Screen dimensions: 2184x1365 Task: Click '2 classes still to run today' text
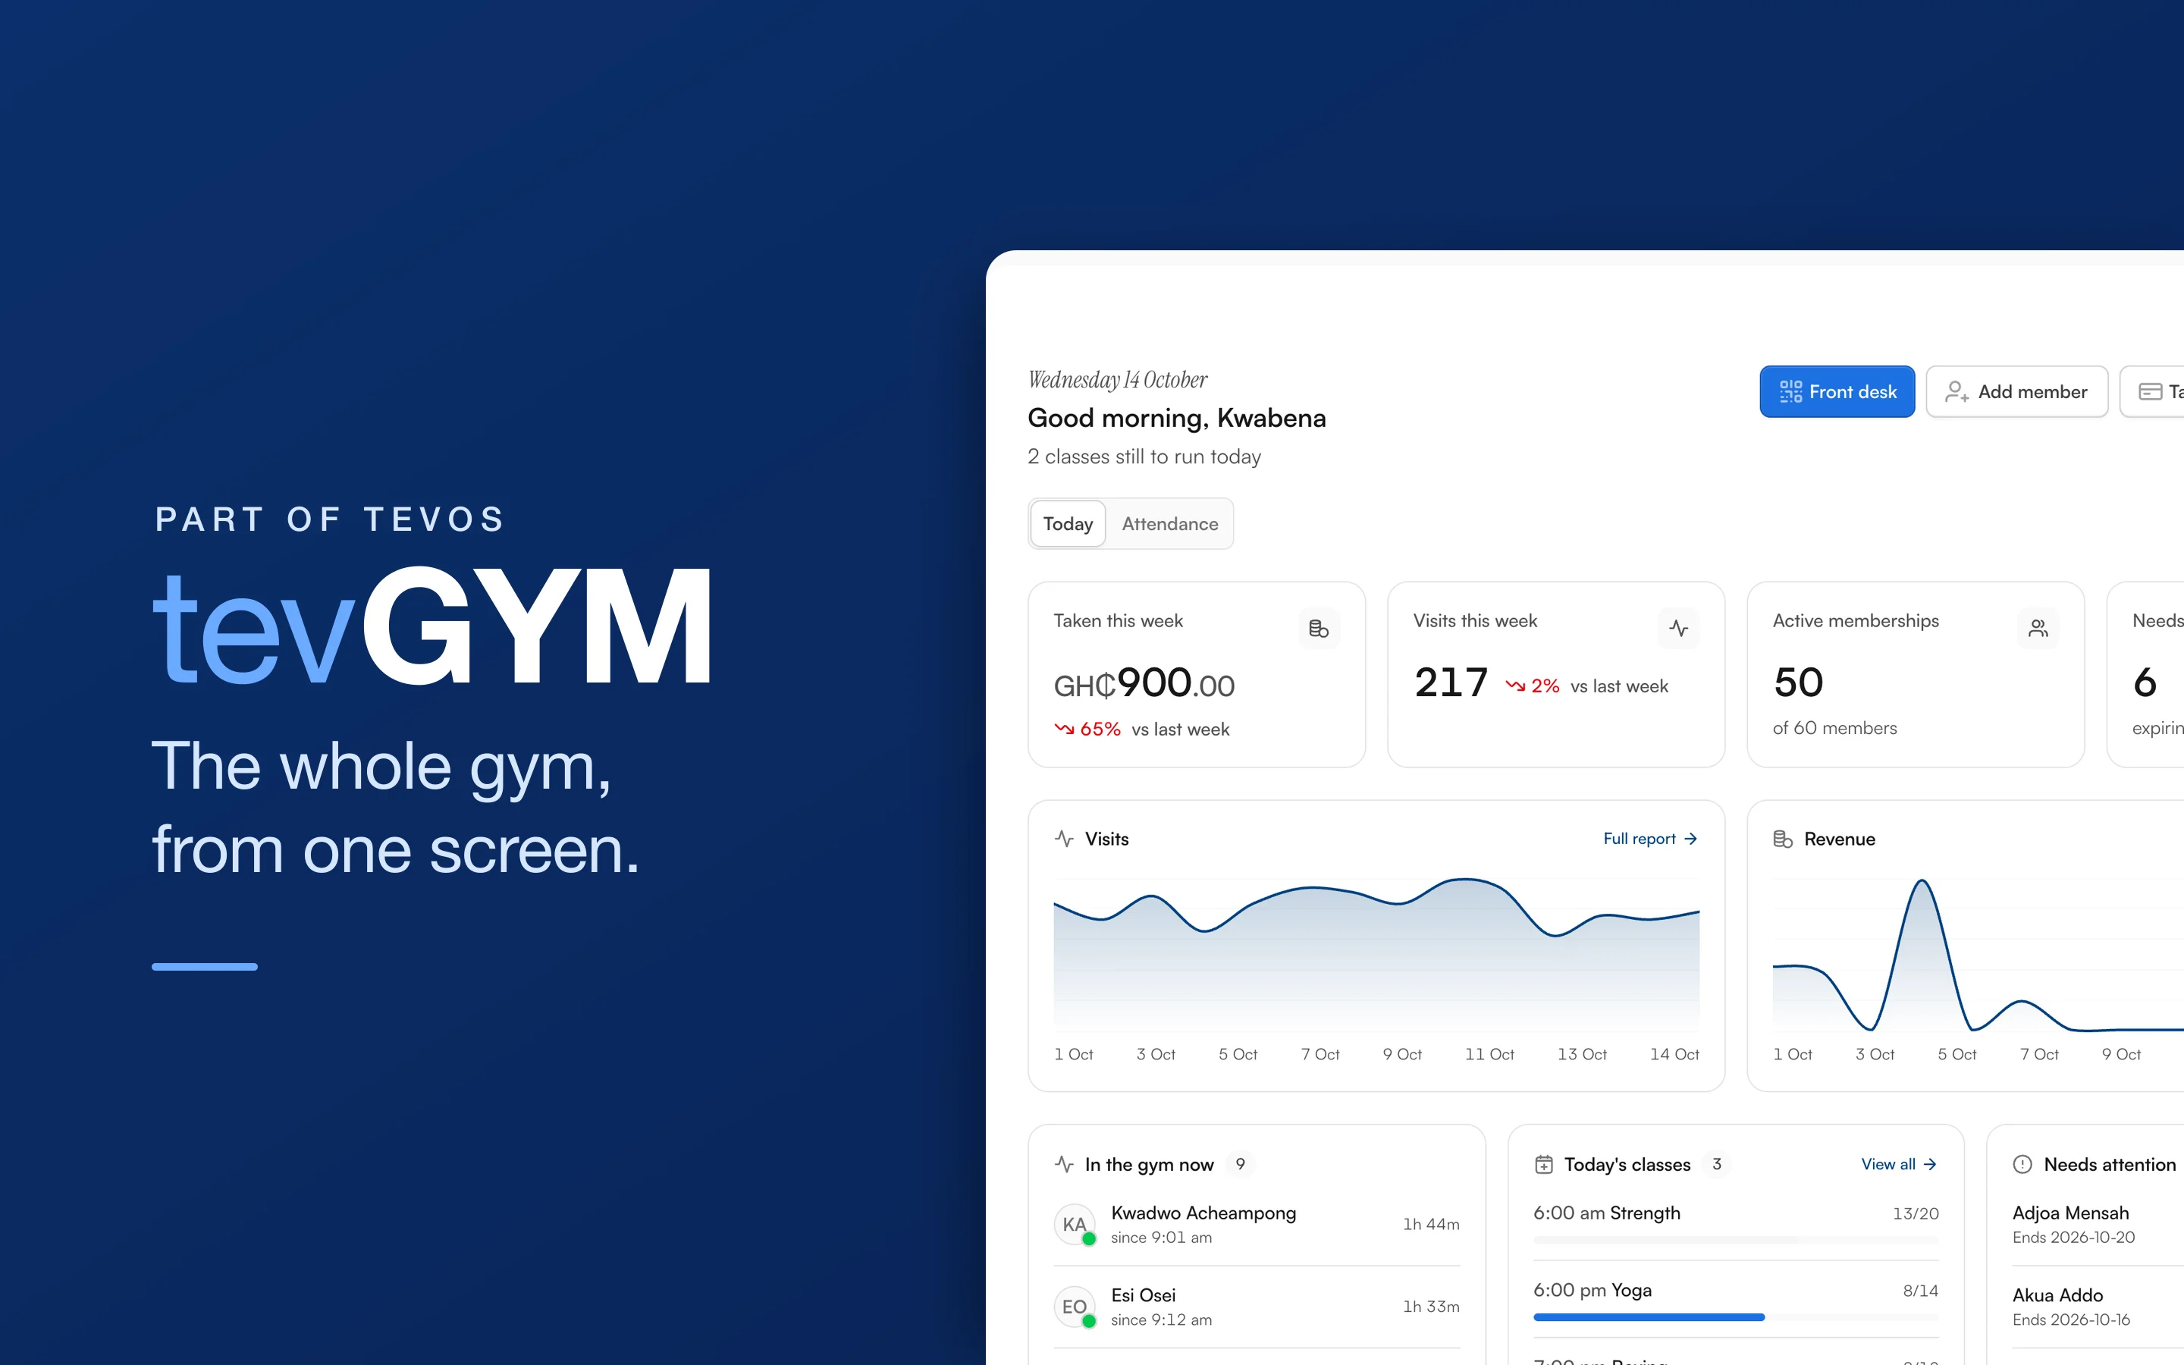(1144, 457)
